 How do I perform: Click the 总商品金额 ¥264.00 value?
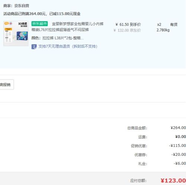point(178,128)
